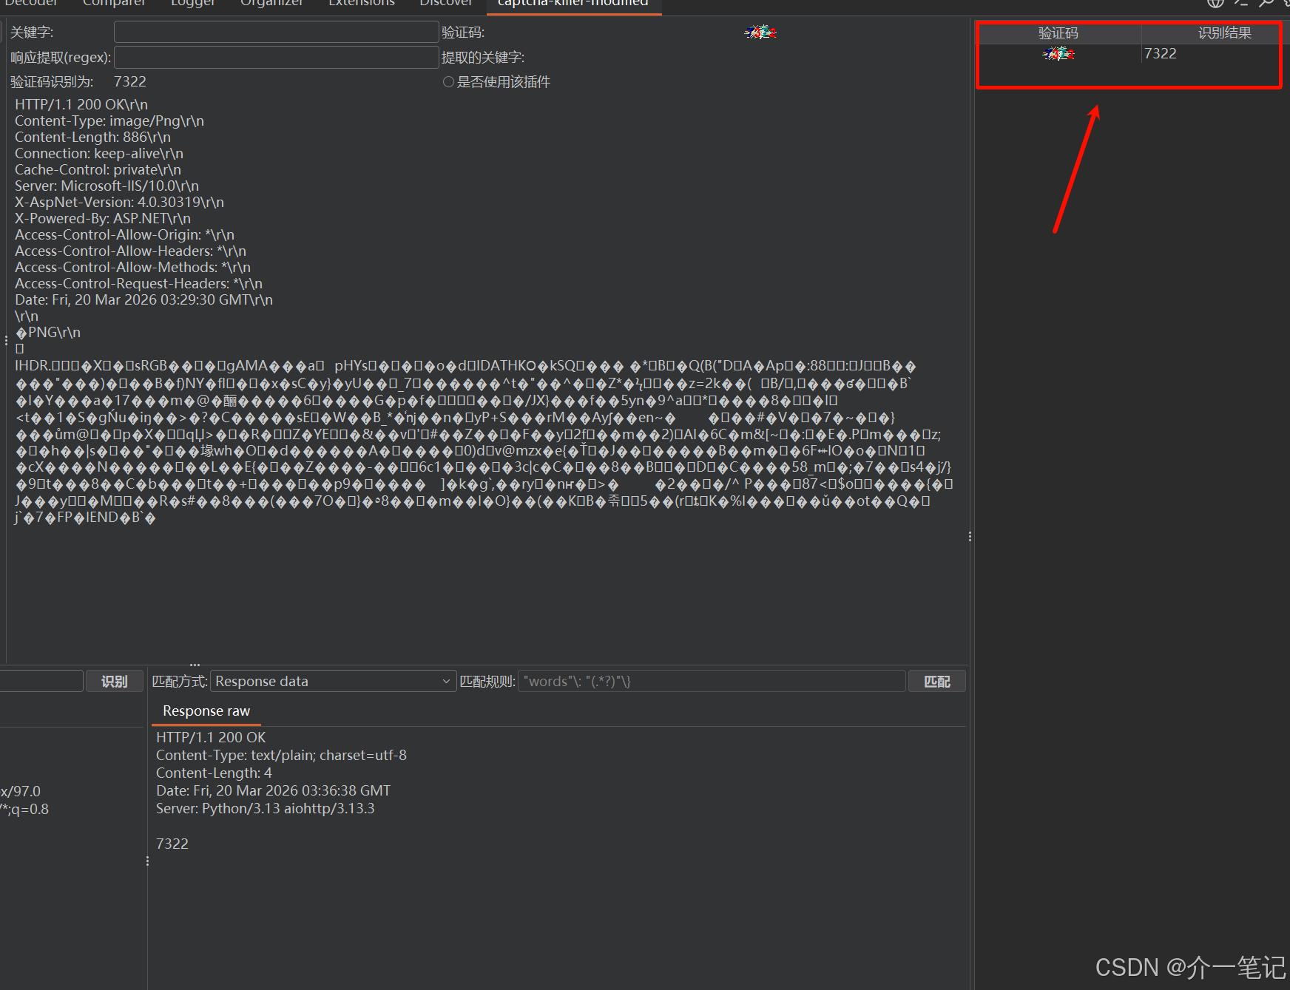Image resolution: width=1290 pixels, height=990 pixels.
Task: Click the Access-Control-Allow-Headers line
Action: [131, 251]
